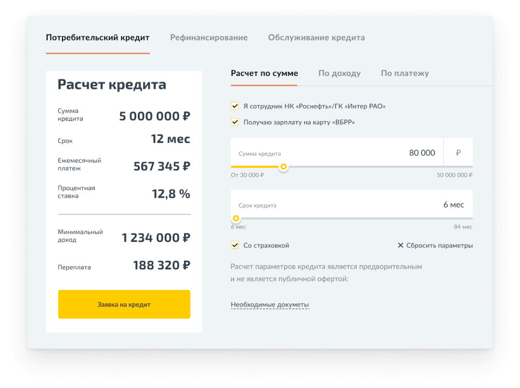Screen dimensions: 520x388
Task: Click the 50 000 000 ₽ maximum slider label
Action: [454, 175]
